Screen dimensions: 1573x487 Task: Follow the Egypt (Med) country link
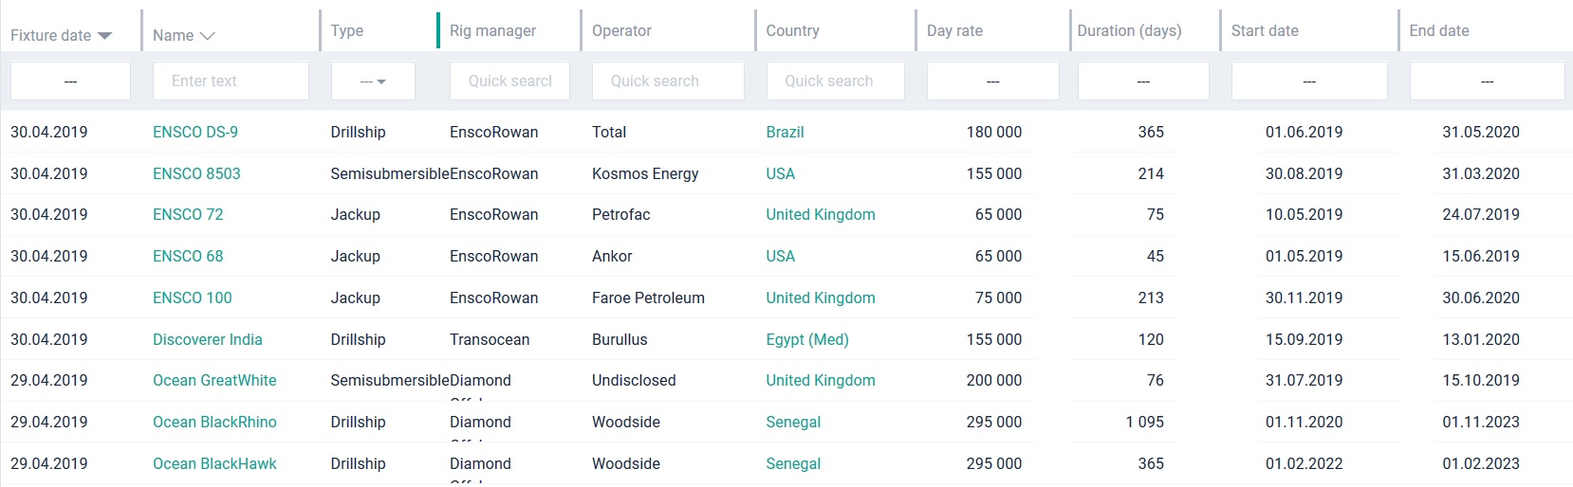point(807,340)
